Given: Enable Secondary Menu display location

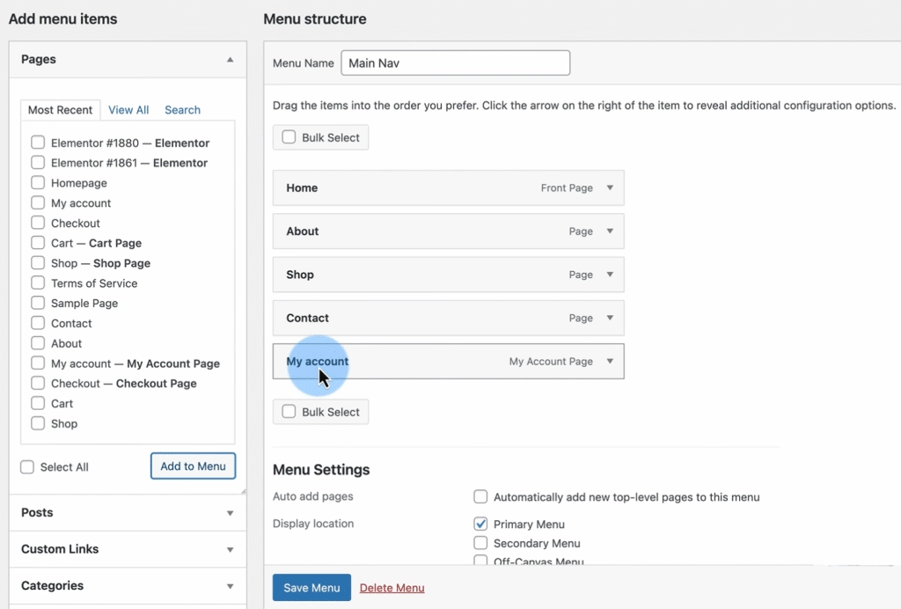Looking at the screenshot, I should (x=480, y=543).
